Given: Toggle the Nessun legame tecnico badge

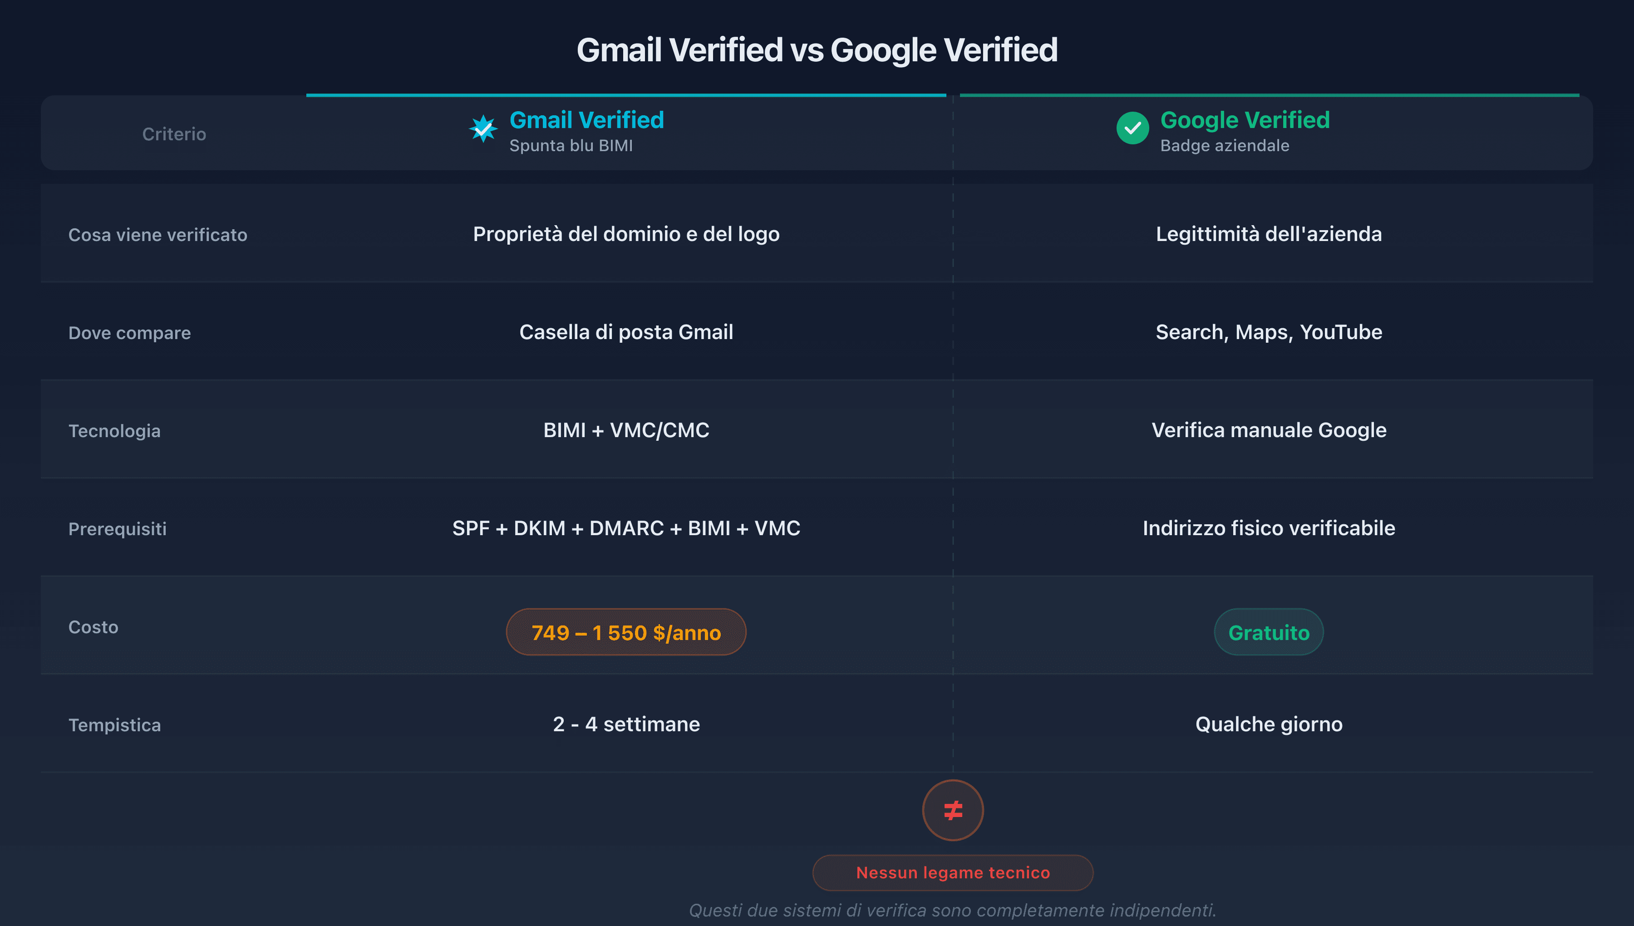Looking at the screenshot, I should [952, 872].
